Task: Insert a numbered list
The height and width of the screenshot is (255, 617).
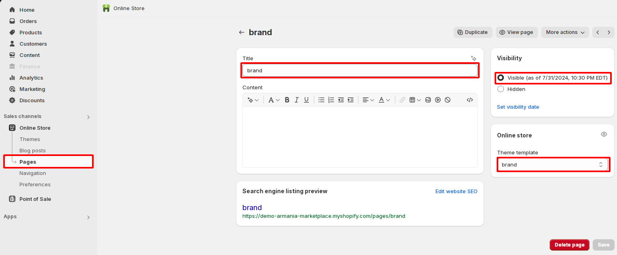Action: (331, 100)
